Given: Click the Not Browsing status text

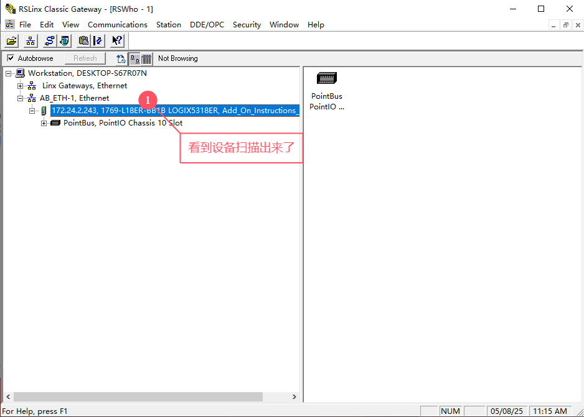Looking at the screenshot, I should tap(177, 58).
